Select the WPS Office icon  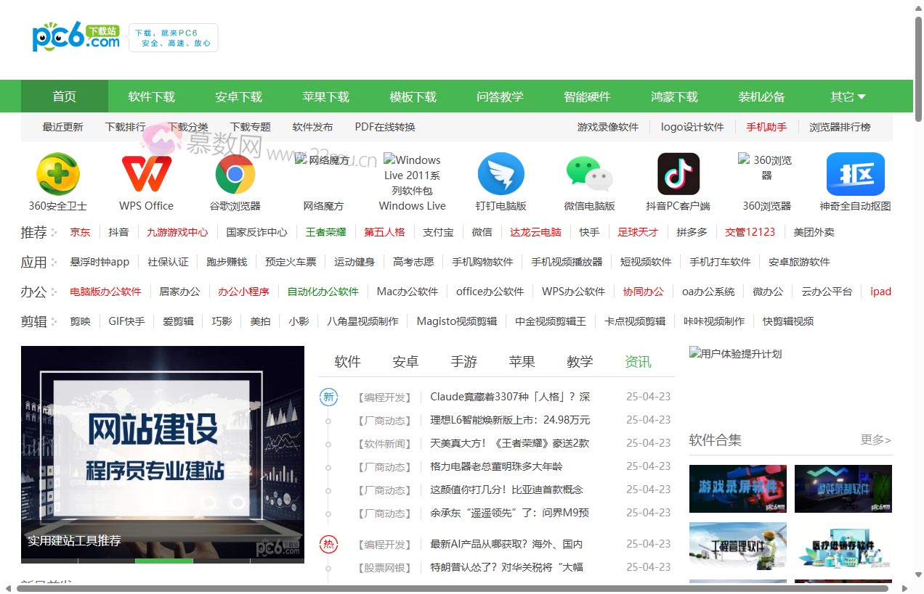tap(146, 174)
